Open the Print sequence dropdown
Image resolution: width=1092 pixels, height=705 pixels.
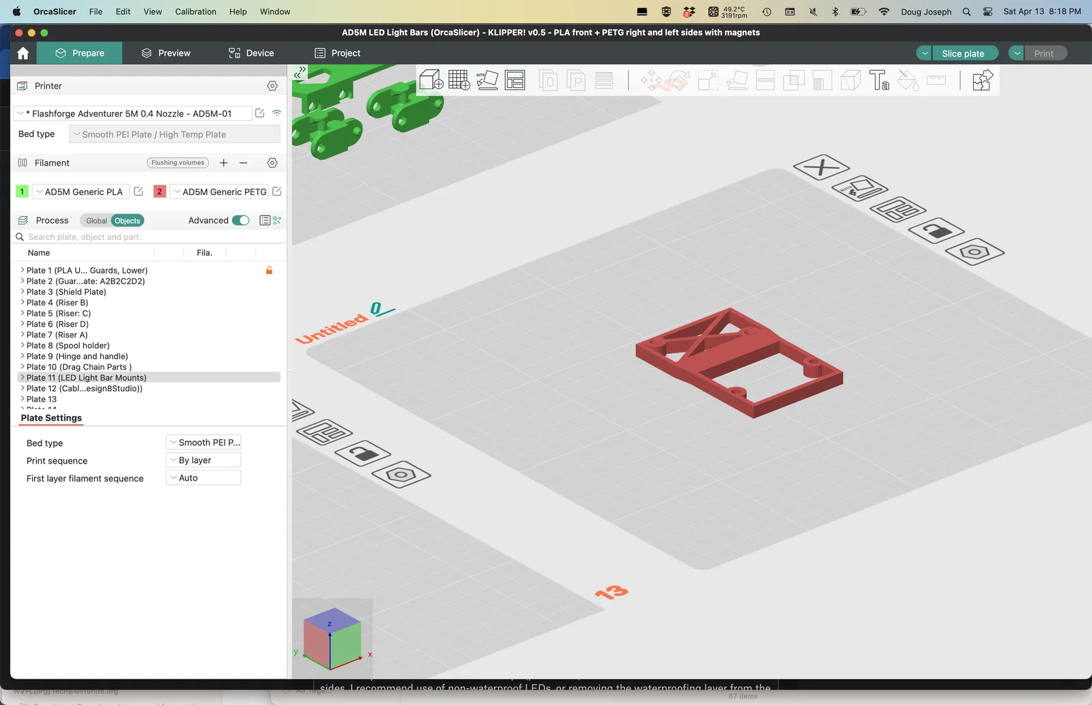[x=203, y=460]
